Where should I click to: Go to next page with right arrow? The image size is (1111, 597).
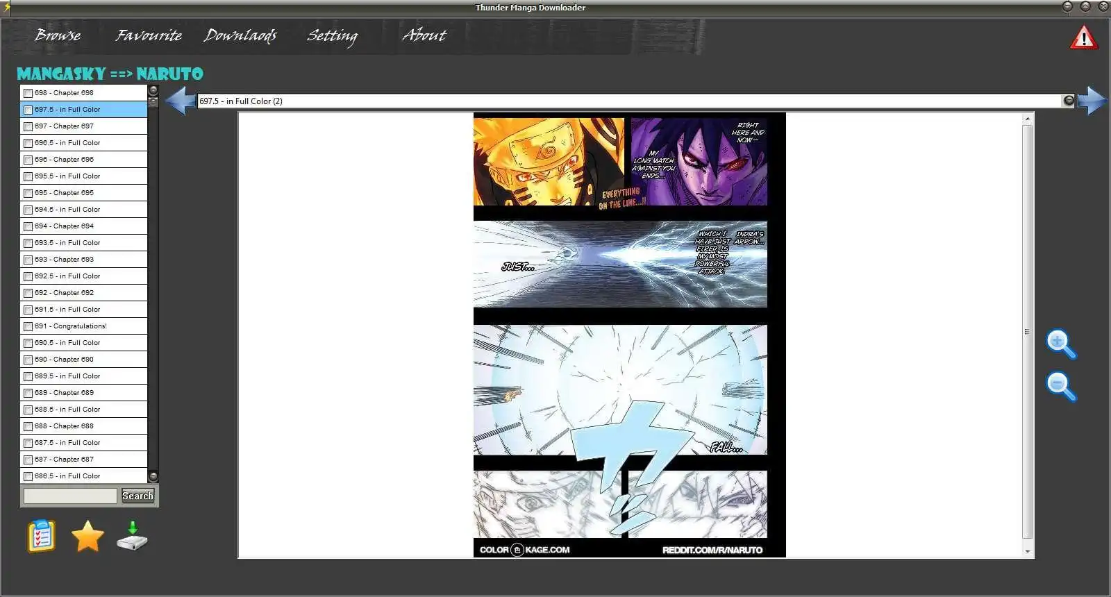click(x=1092, y=101)
